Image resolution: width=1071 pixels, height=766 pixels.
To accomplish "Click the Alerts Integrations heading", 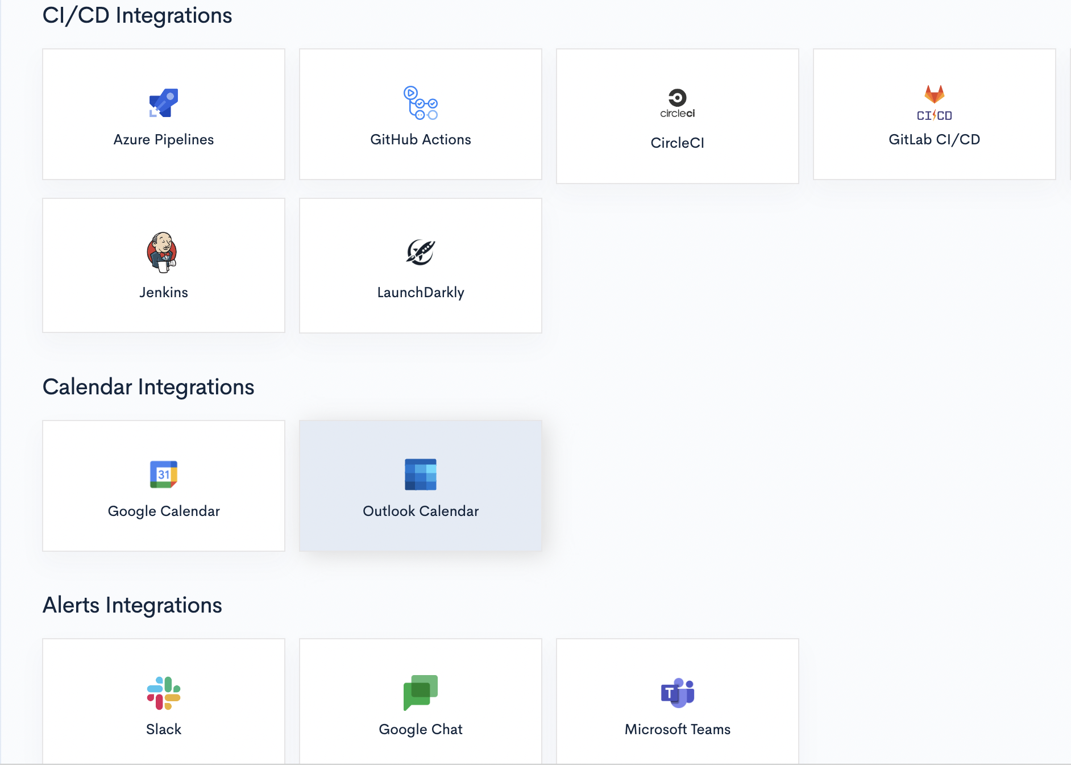I will click(x=132, y=605).
